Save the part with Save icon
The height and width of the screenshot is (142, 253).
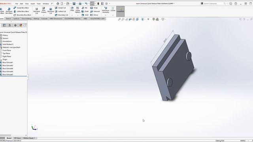pos(74,4)
